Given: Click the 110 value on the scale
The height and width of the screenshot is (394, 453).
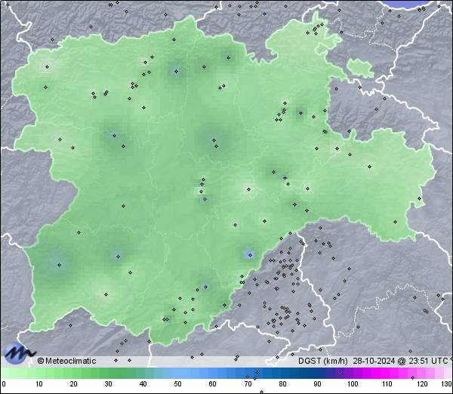Looking at the screenshot, I should 387,384.
